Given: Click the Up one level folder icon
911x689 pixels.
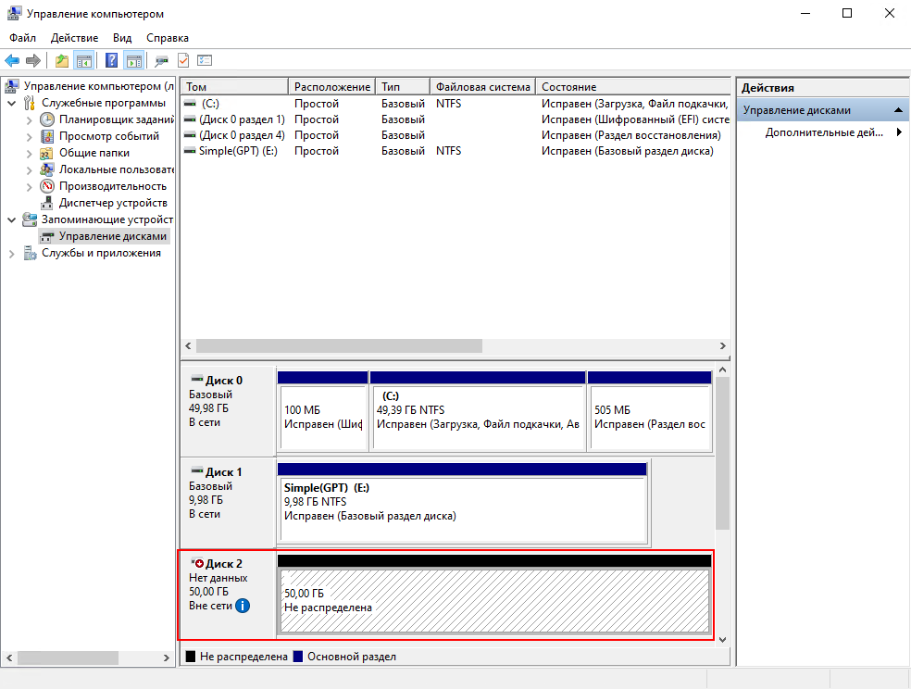Looking at the screenshot, I should [62, 61].
